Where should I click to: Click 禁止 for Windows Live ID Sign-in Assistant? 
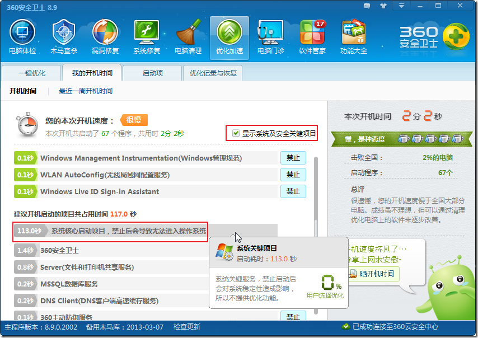click(293, 191)
